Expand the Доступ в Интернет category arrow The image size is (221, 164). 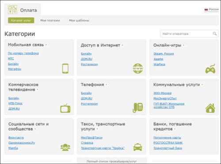122,45
